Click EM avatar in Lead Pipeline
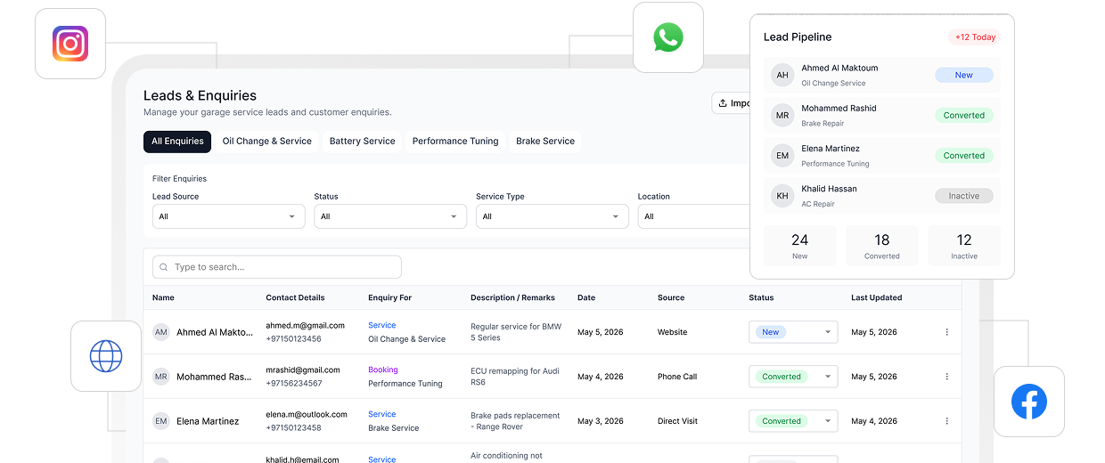The image size is (1105, 463). (x=782, y=156)
